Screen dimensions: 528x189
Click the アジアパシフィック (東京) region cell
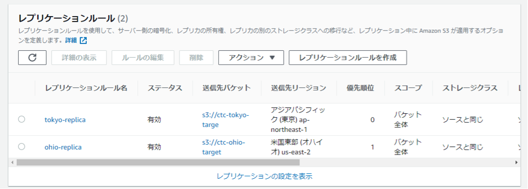point(298,120)
